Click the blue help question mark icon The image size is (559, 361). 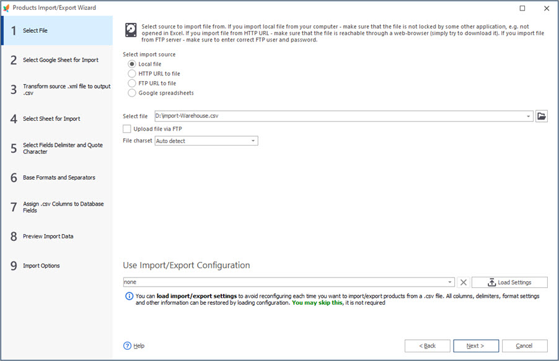click(127, 346)
